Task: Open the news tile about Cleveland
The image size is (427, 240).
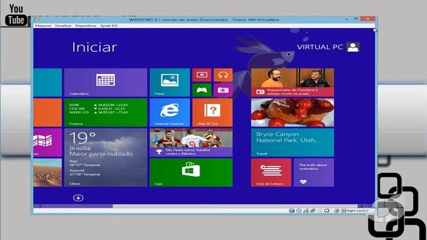Action: [292, 83]
